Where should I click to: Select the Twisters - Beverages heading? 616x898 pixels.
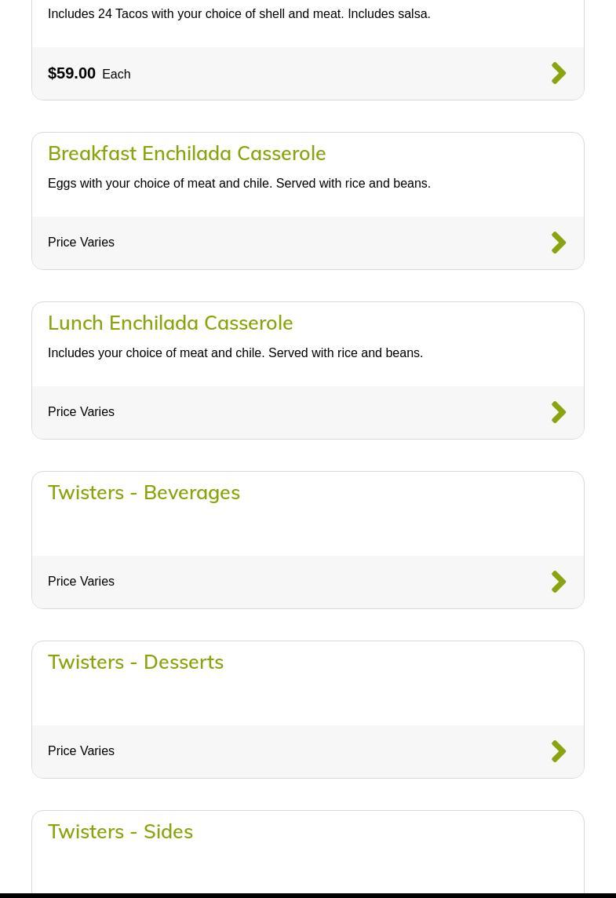point(144,492)
